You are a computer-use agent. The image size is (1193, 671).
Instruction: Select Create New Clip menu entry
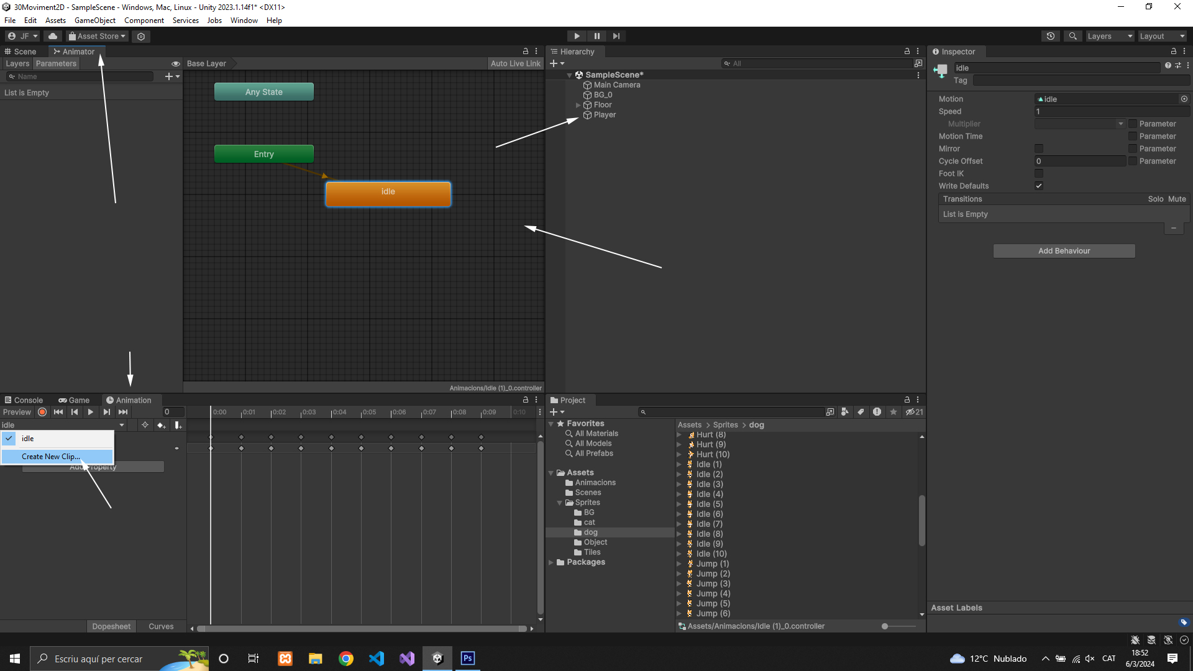pyautogui.click(x=51, y=457)
